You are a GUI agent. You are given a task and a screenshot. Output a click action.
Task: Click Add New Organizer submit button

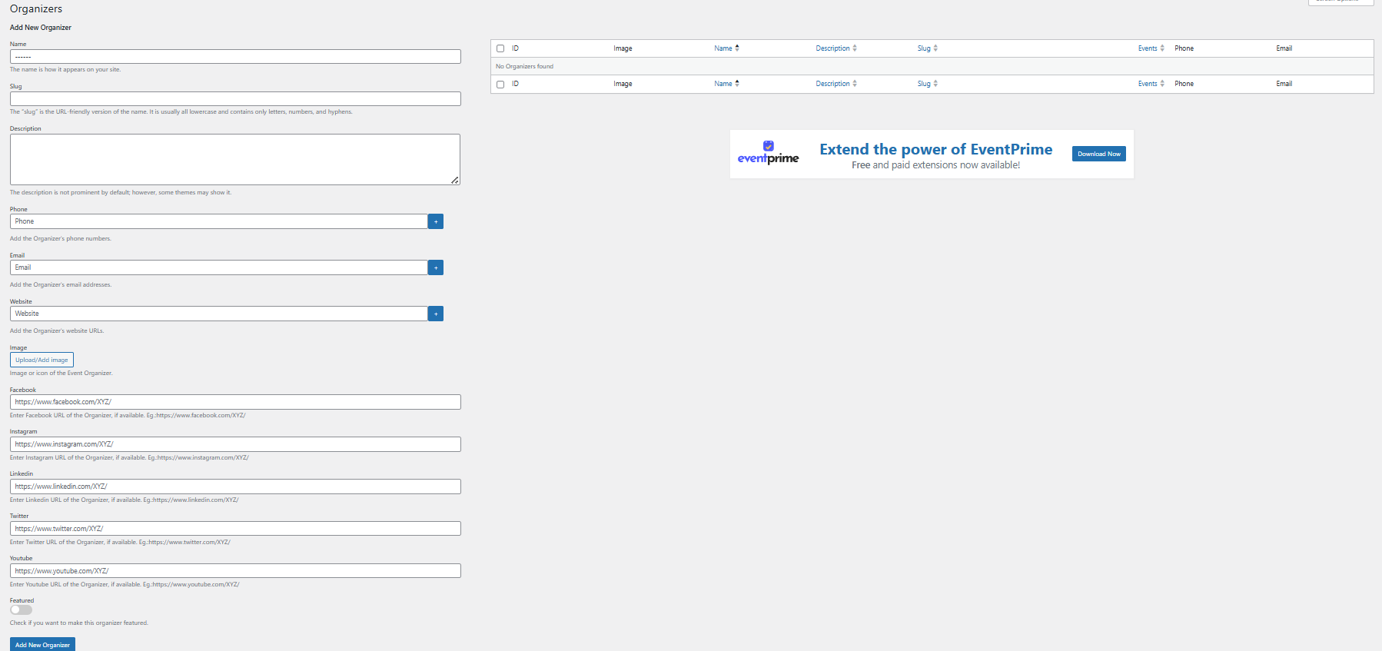[x=42, y=645]
